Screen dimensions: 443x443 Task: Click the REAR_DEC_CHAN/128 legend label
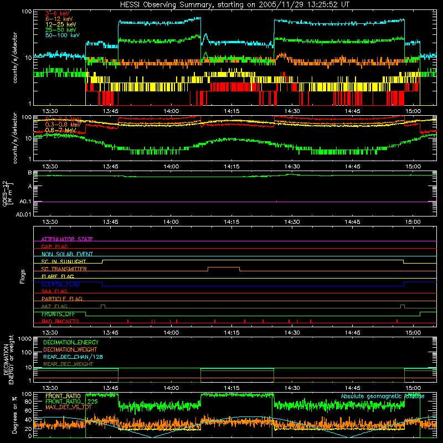pos(73,357)
